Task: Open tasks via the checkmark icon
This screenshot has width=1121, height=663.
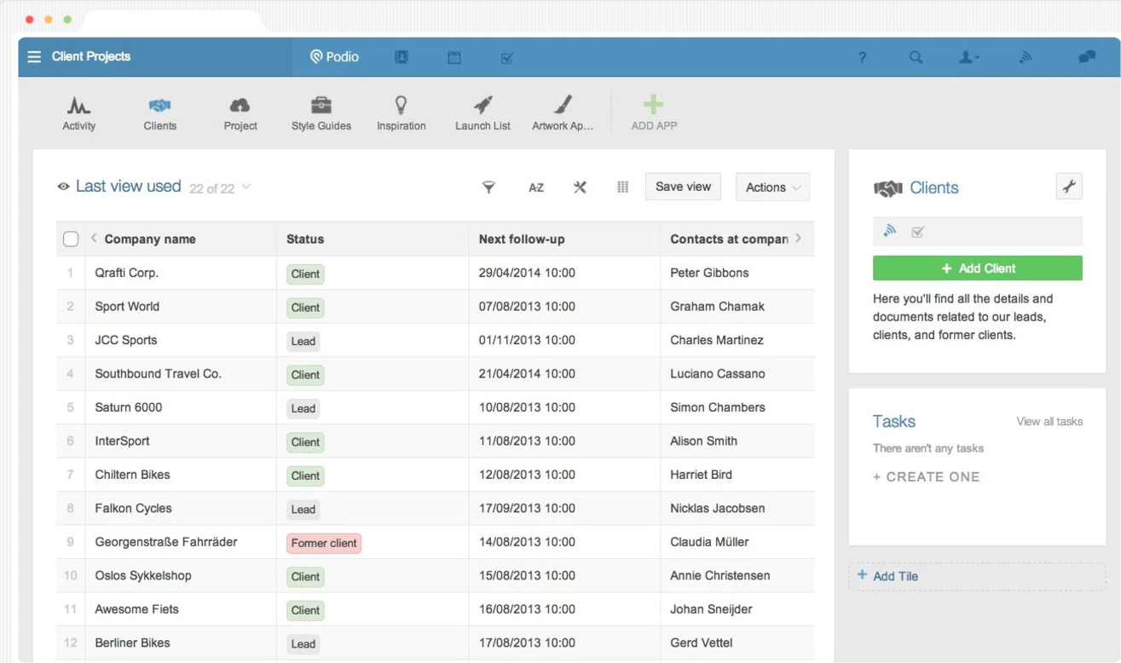Action: pyautogui.click(x=507, y=57)
